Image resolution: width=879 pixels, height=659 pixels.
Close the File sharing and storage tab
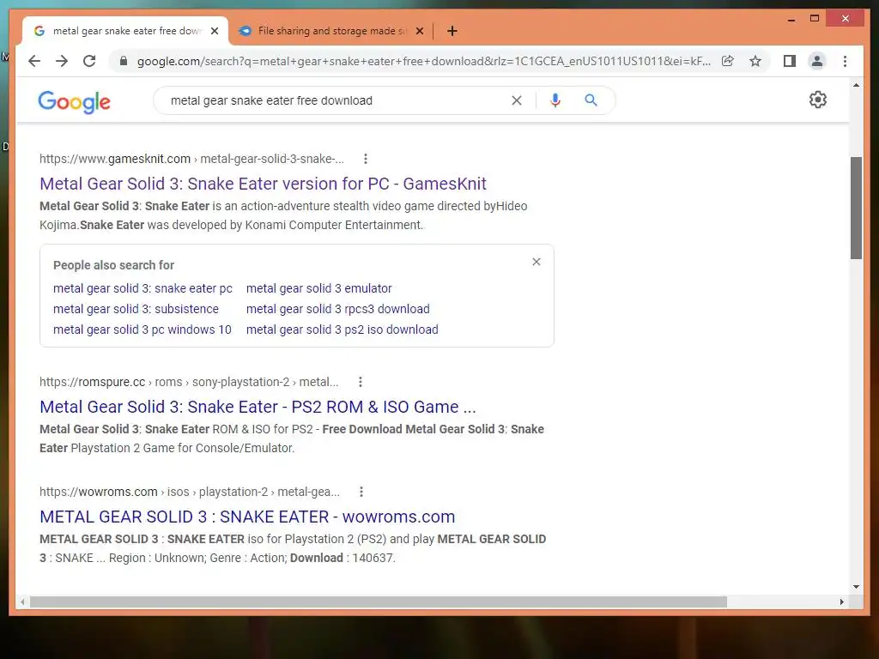coord(420,31)
